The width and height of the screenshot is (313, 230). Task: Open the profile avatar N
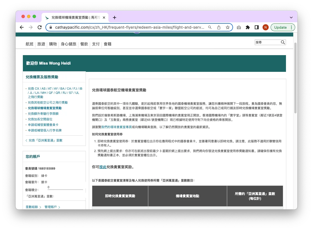coord(266,27)
